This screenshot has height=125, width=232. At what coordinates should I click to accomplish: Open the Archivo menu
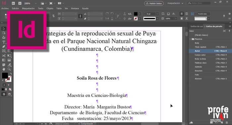click(5, 8)
